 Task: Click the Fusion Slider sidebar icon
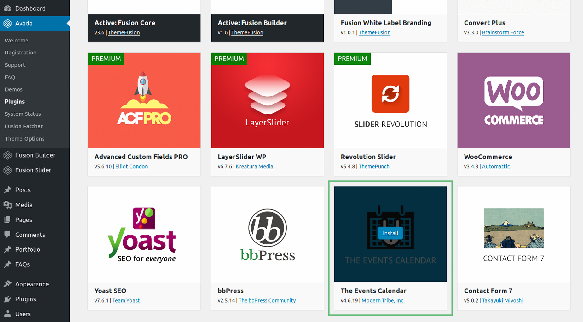(x=8, y=170)
